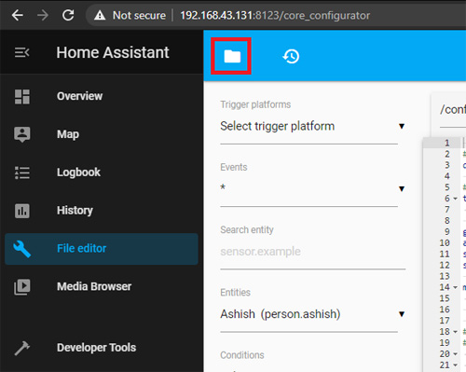The image size is (466, 372).
Task: Click the Home Assistant title
Action: pos(113,52)
